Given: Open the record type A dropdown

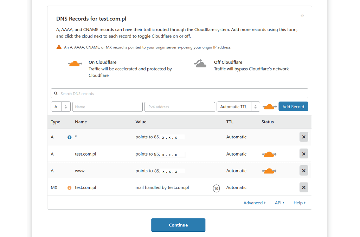Looking at the screenshot, I should tap(60, 107).
